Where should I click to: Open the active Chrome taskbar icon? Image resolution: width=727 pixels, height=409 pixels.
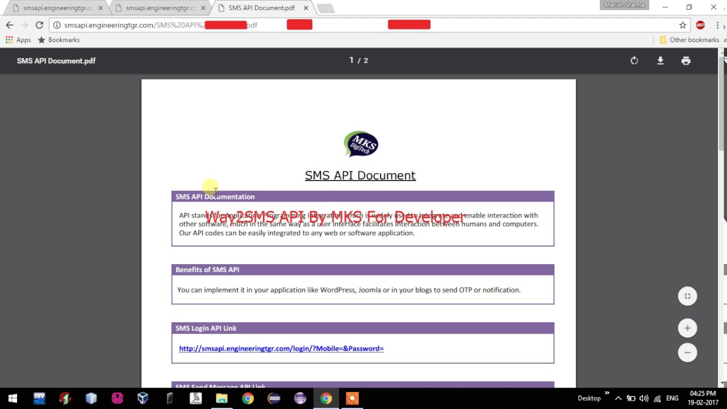[326, 398]
